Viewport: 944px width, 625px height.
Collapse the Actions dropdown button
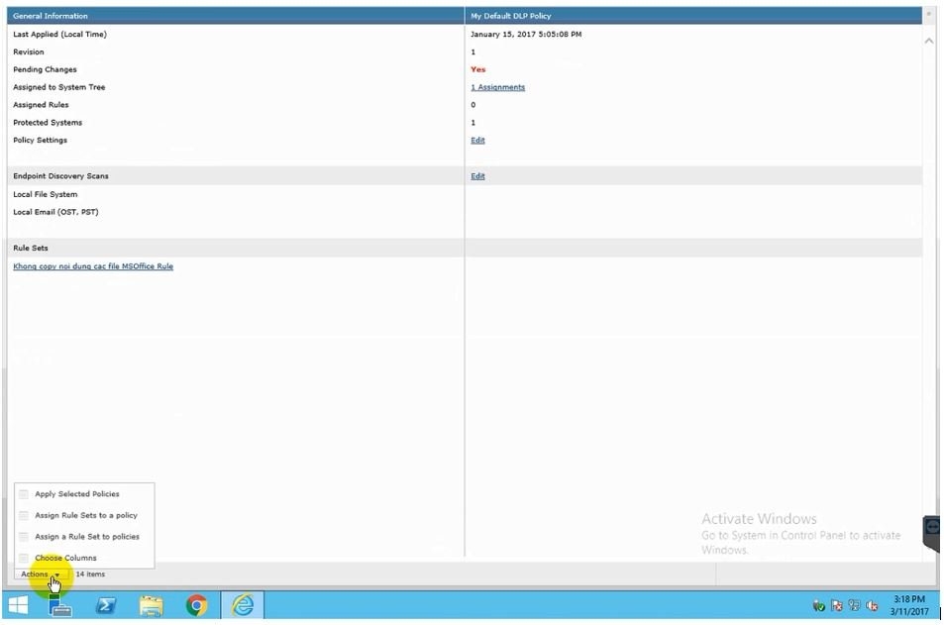(x=40, y=574)
